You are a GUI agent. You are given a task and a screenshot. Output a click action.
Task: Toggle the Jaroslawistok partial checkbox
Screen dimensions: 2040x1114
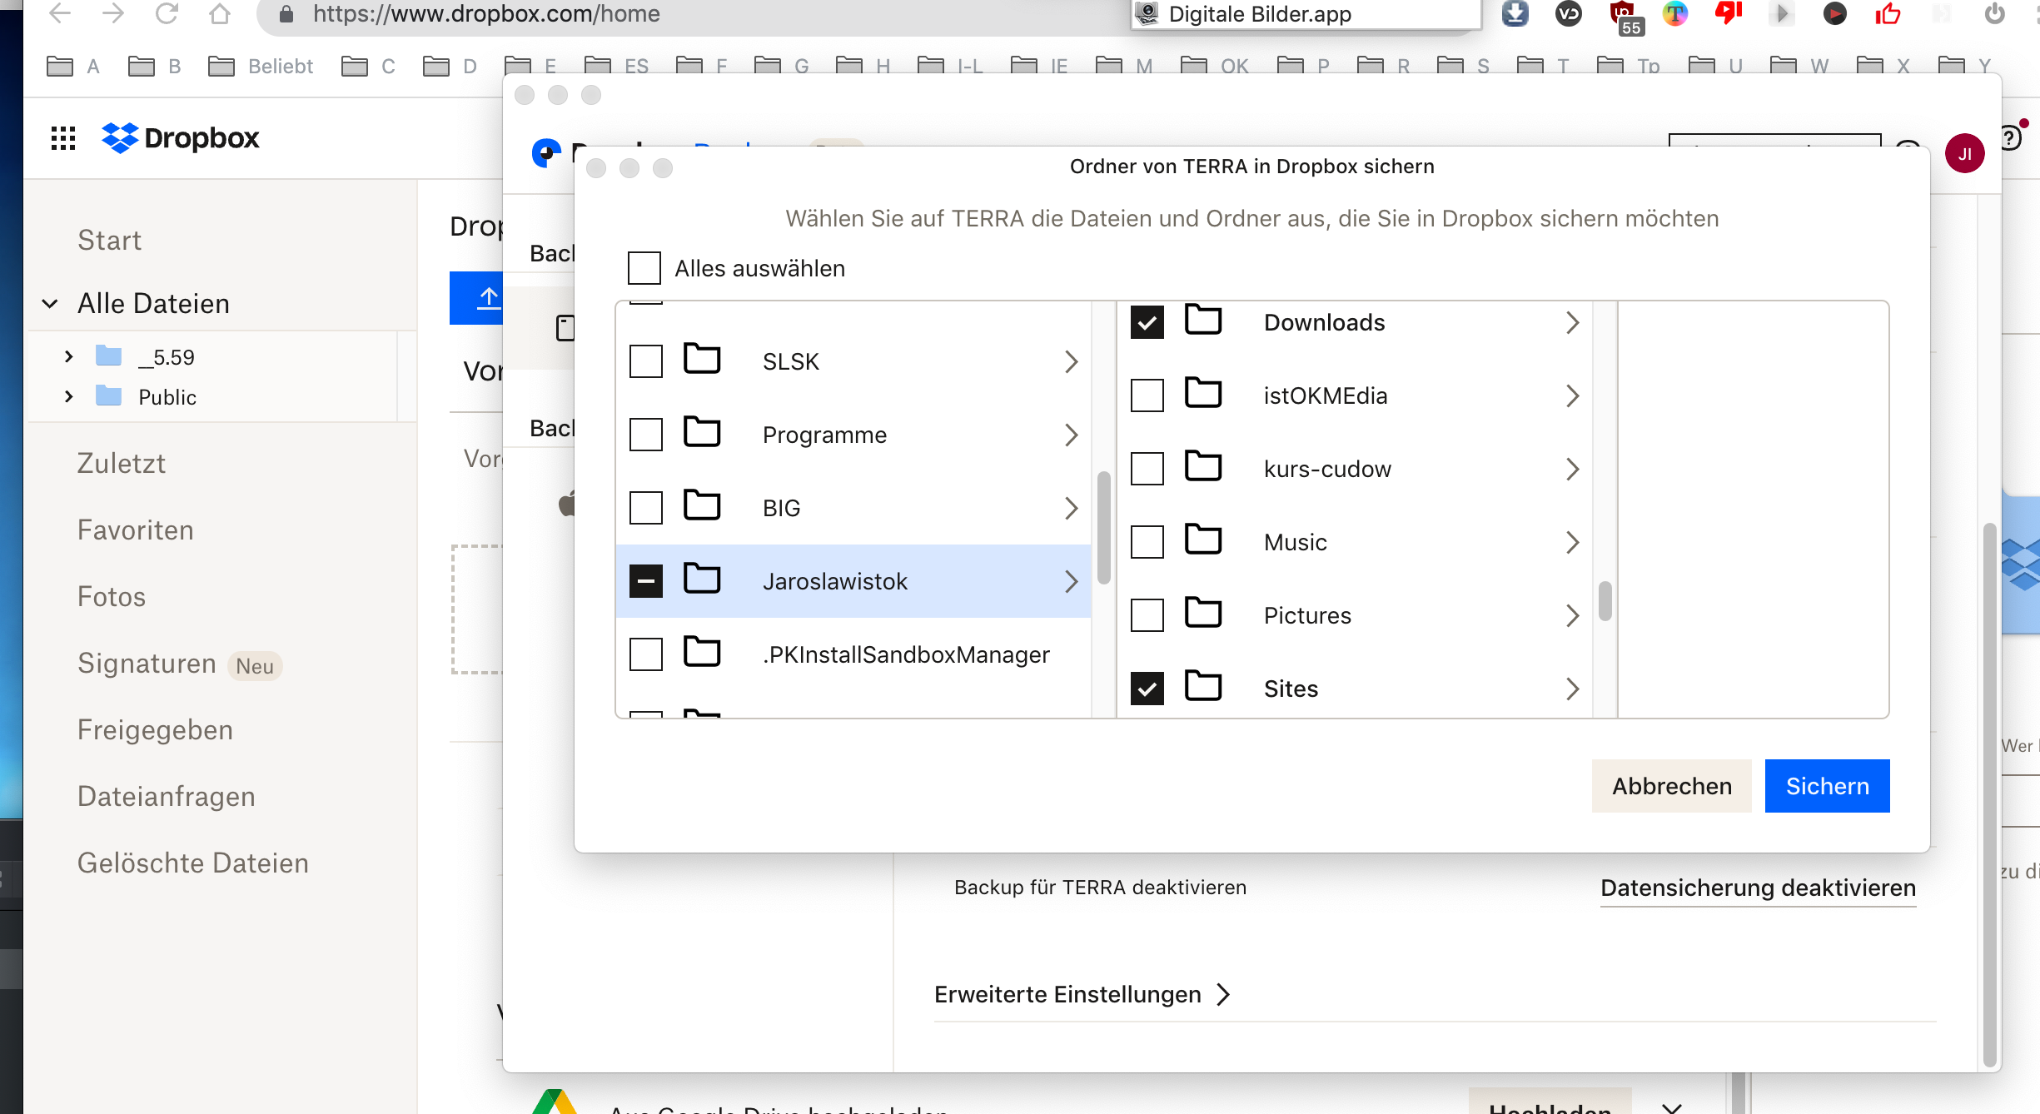[x=646, y=581]
